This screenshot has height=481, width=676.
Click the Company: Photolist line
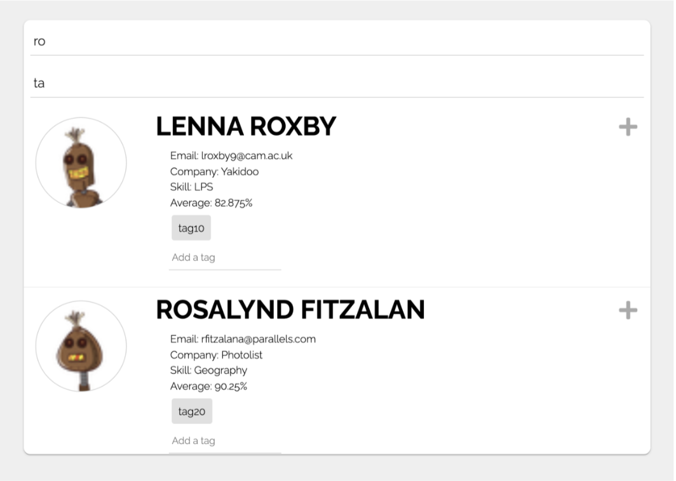(216, 355)
